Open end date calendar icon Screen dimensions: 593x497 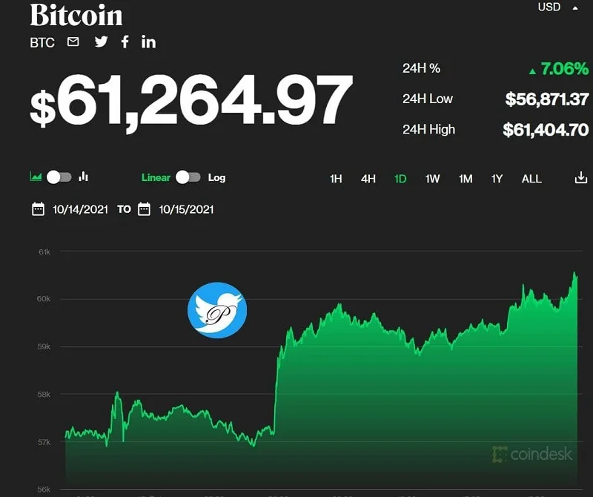(144, 209)
